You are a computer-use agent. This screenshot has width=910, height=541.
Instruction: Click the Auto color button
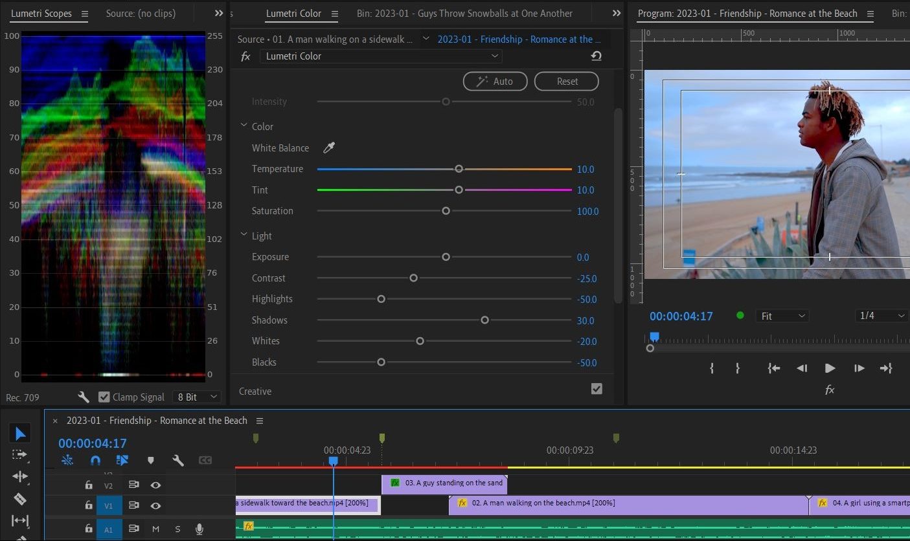tap(495, 82)
